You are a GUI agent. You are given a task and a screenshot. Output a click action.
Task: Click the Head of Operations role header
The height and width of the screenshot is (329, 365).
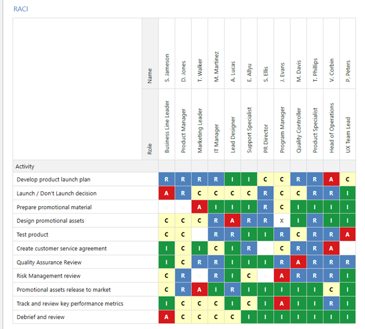(331, 130)
